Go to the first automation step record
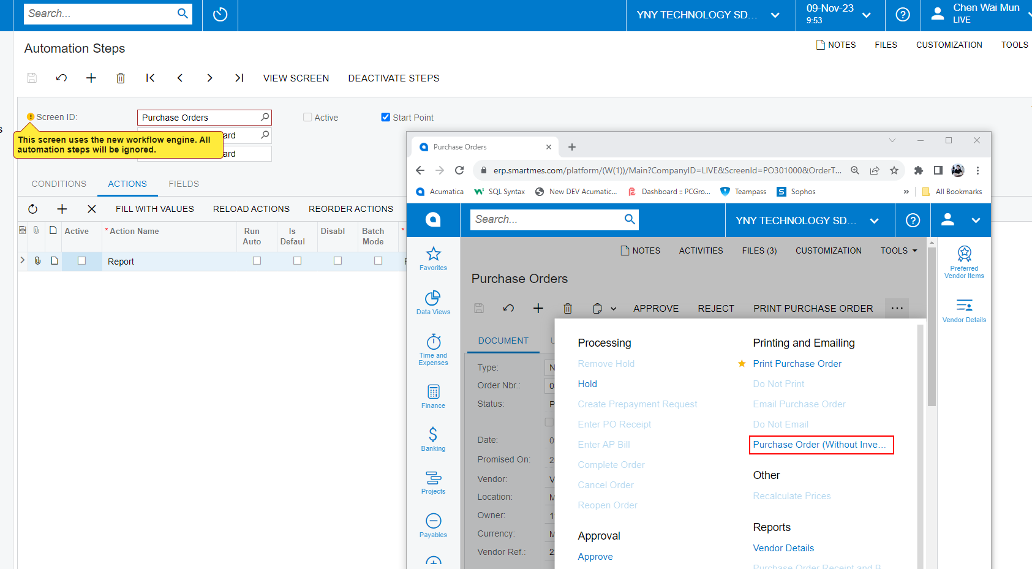Image resolution: width=1032 pixels, height=569 pixels. (x=150, y=78)
